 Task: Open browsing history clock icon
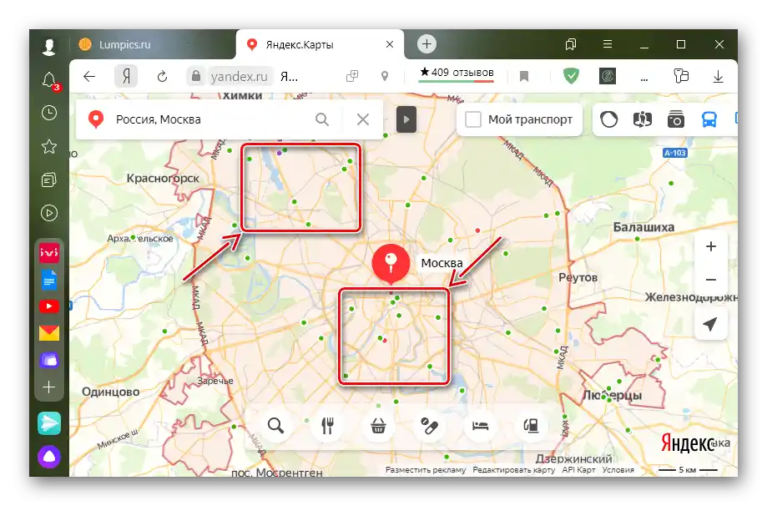click(49, 113)
